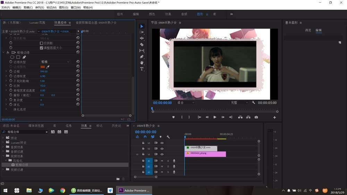Viewport: 347px width, 195px height.
Task: Open Program Monitor settings wrench
Action: click(x=254, y=103)
